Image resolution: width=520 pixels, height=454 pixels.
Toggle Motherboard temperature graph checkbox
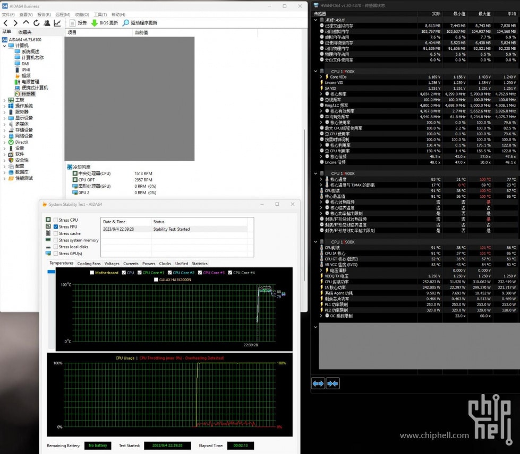(92, 273)
